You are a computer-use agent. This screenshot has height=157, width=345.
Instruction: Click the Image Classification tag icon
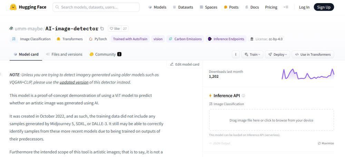pos(14,39)
